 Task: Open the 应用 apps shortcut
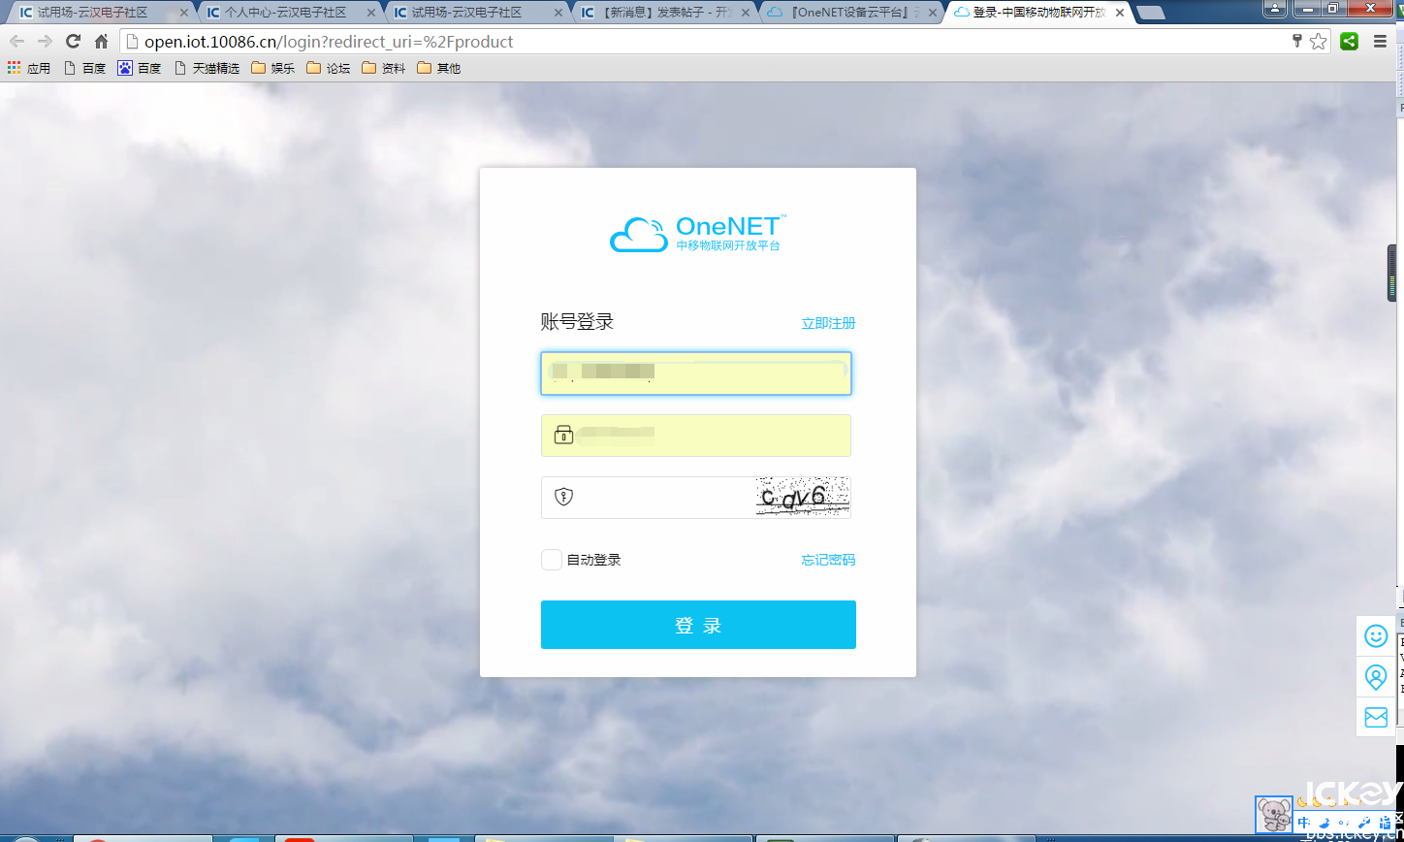point(29,68)
